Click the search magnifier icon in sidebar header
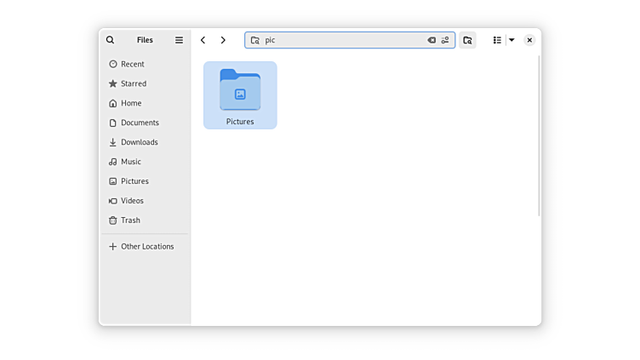Image resolution: width=640 pixels, height=360 pixels. (110, 40)
